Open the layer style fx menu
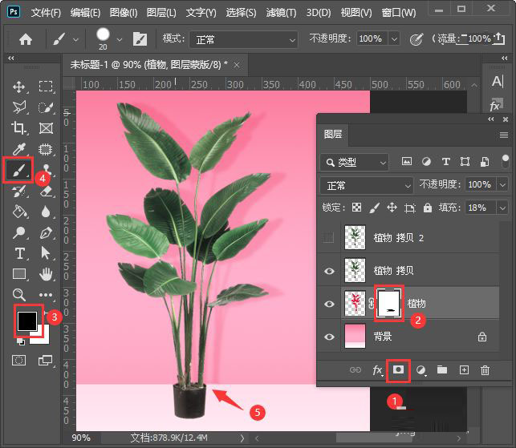Viewport: 516px width, 448px height. (377, 369)
